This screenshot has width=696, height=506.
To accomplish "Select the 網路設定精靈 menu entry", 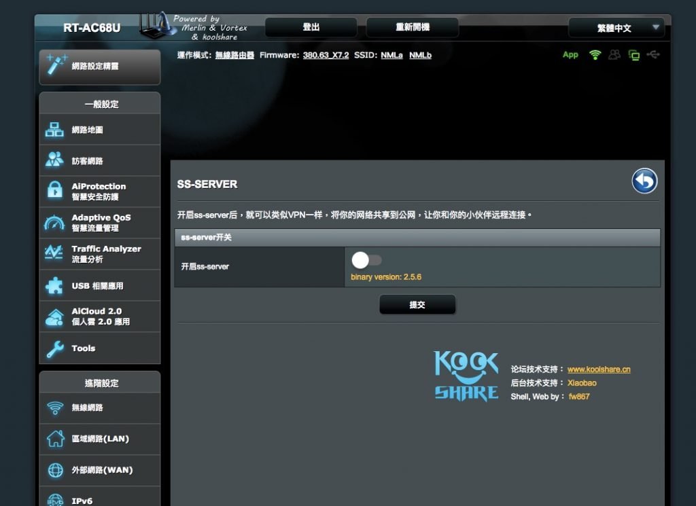I will 100,67.
